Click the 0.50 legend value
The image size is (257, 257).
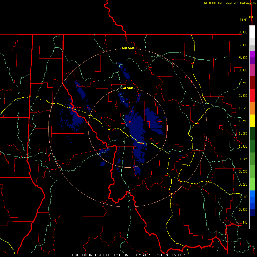pos(243,172)
